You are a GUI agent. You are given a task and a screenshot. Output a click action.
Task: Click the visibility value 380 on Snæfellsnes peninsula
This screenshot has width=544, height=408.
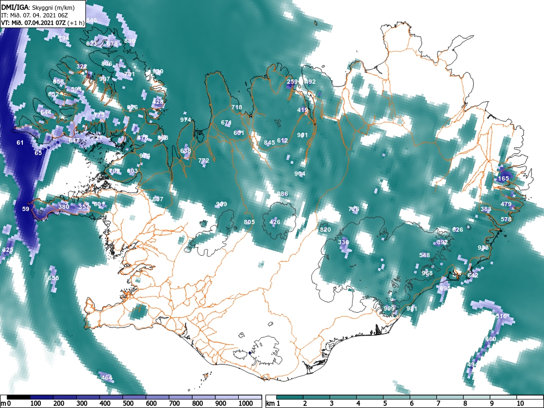64,206
